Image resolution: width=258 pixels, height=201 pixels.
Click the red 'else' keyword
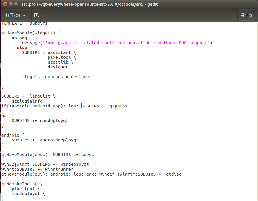tap(22, 48)
